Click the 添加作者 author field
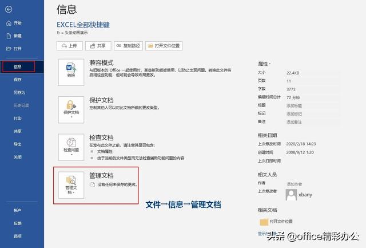The height and width of the screenshot is (248, 366). tap(294, 184)
